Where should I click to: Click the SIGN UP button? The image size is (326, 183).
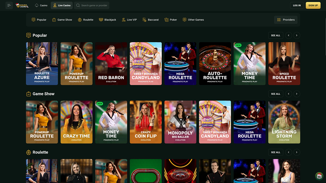[x=313, y=5]
